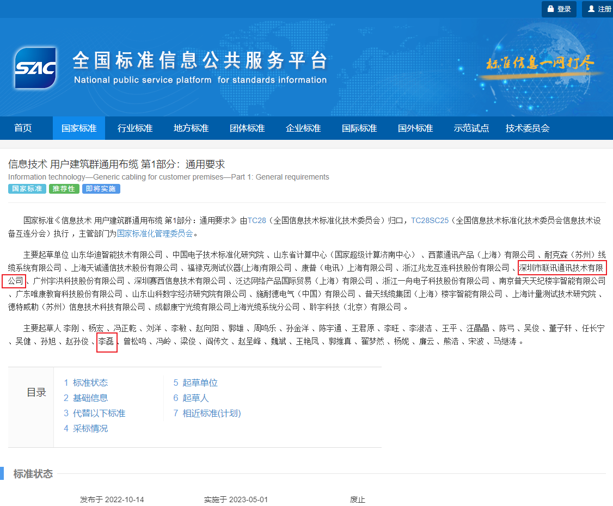Click the standard title 信息技术 用户建筑群通用布缆
This screenshot has width=613, height=506.
(117, 164)
